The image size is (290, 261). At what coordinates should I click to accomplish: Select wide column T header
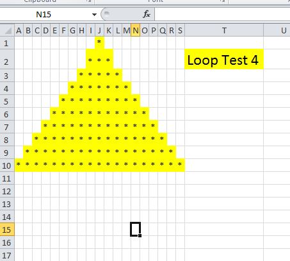[224, 31]
